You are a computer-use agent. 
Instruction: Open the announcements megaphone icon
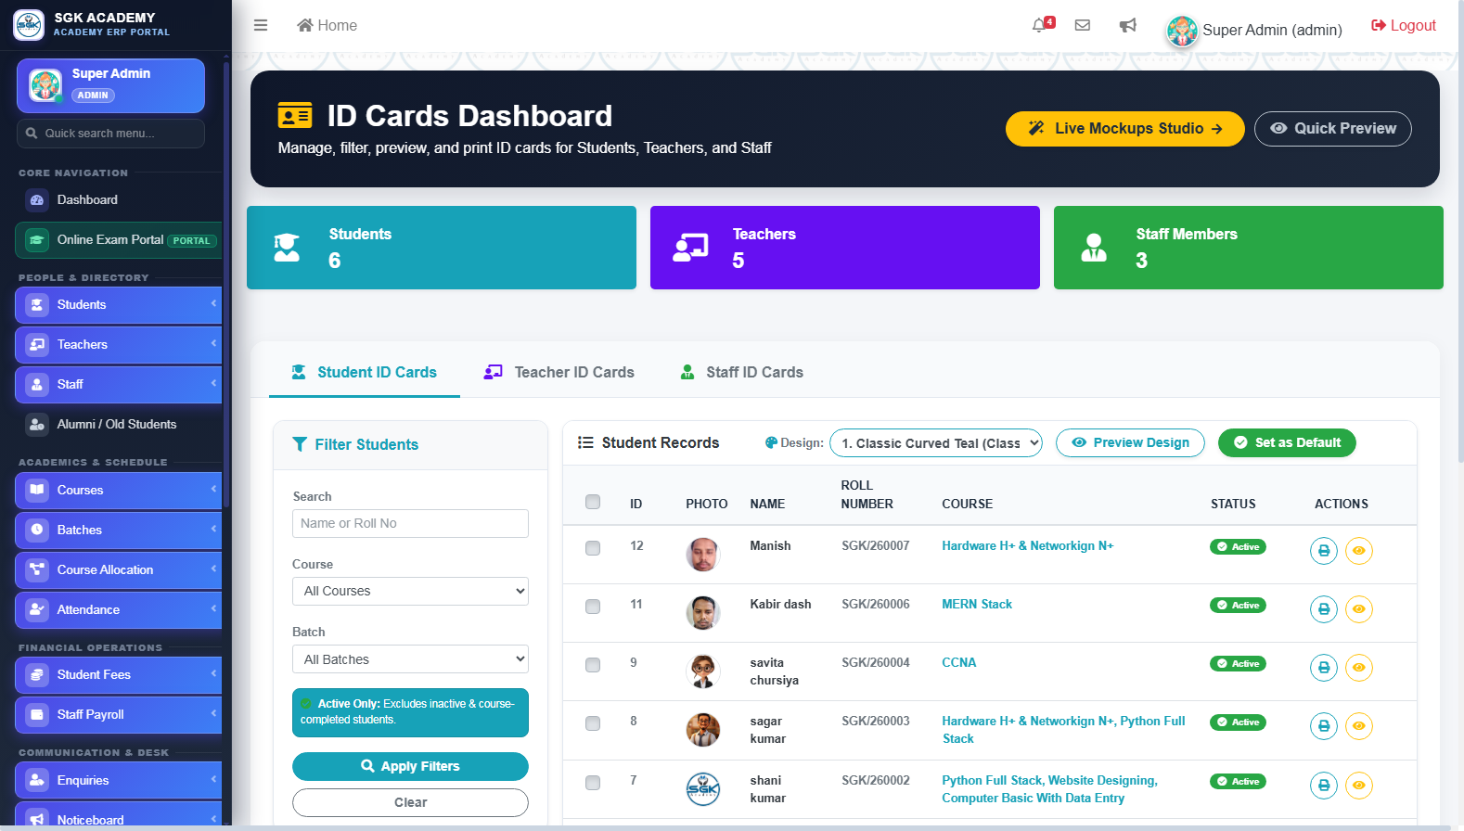[x=1127, y=25]
